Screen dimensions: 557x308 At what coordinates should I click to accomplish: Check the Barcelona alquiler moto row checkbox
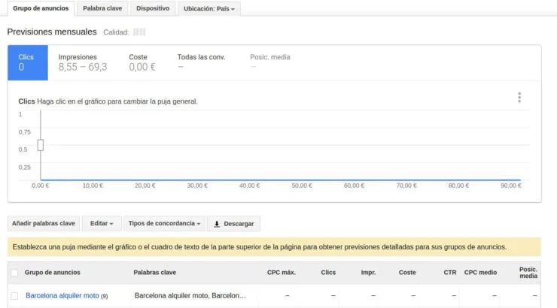pyautogui.click(x=14, y=295)
